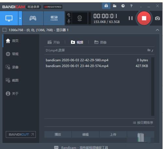Viewport: 163px width, 149px height.
Task: Click the lock icon in title bar
Action: click(106, 6)
